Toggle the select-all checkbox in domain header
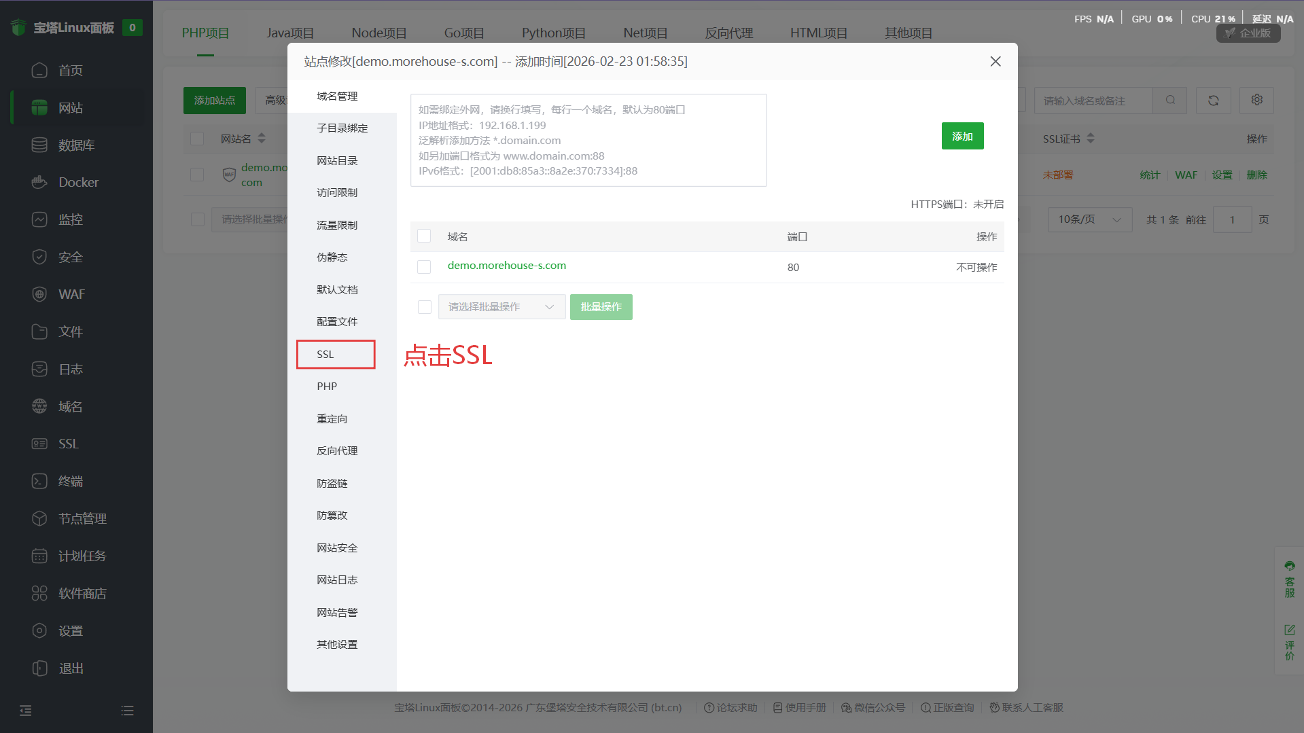1304x733 pixels. point(424,236)
